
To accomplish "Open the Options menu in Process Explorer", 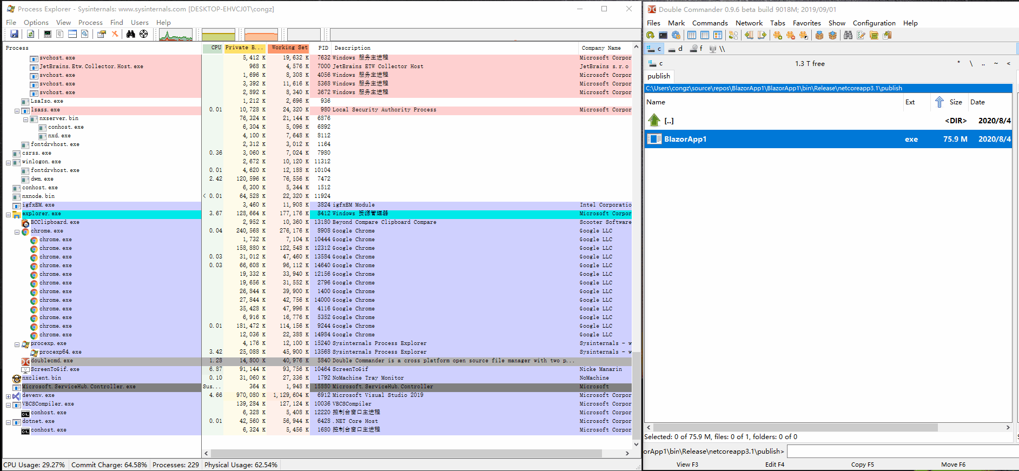I will tap(36, 23).
